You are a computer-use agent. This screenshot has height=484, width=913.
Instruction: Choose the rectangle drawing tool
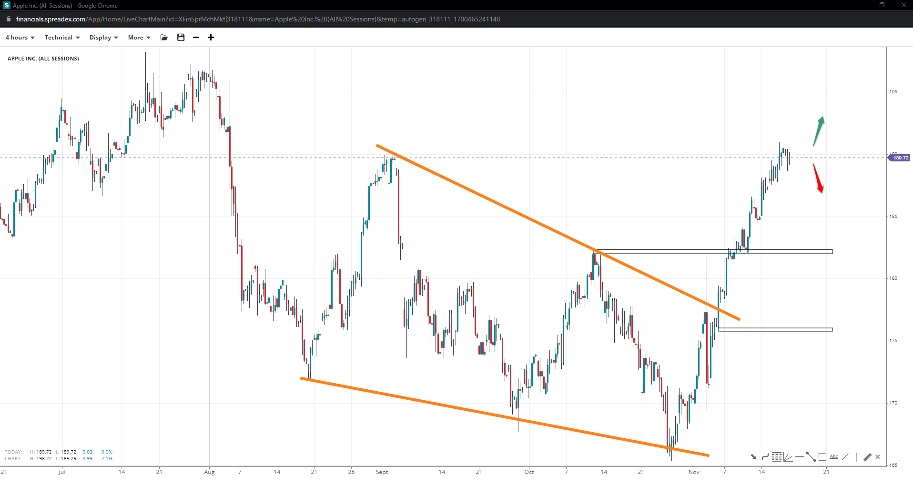pyautogui.click(x=822, y=457)
